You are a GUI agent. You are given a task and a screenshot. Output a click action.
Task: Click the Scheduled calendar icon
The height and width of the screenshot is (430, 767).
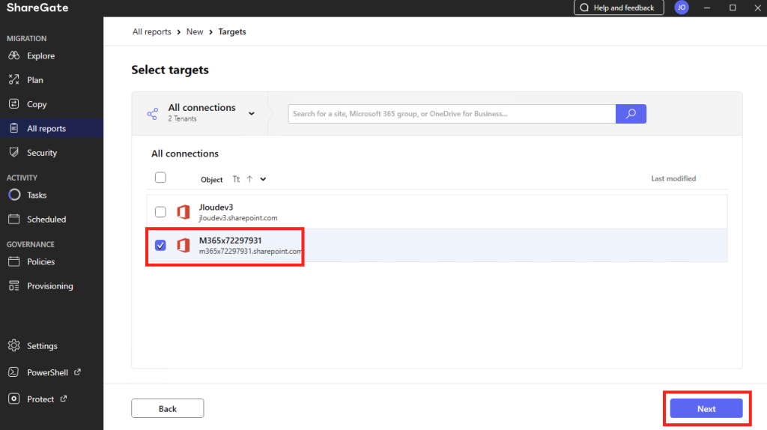point(13,219)
